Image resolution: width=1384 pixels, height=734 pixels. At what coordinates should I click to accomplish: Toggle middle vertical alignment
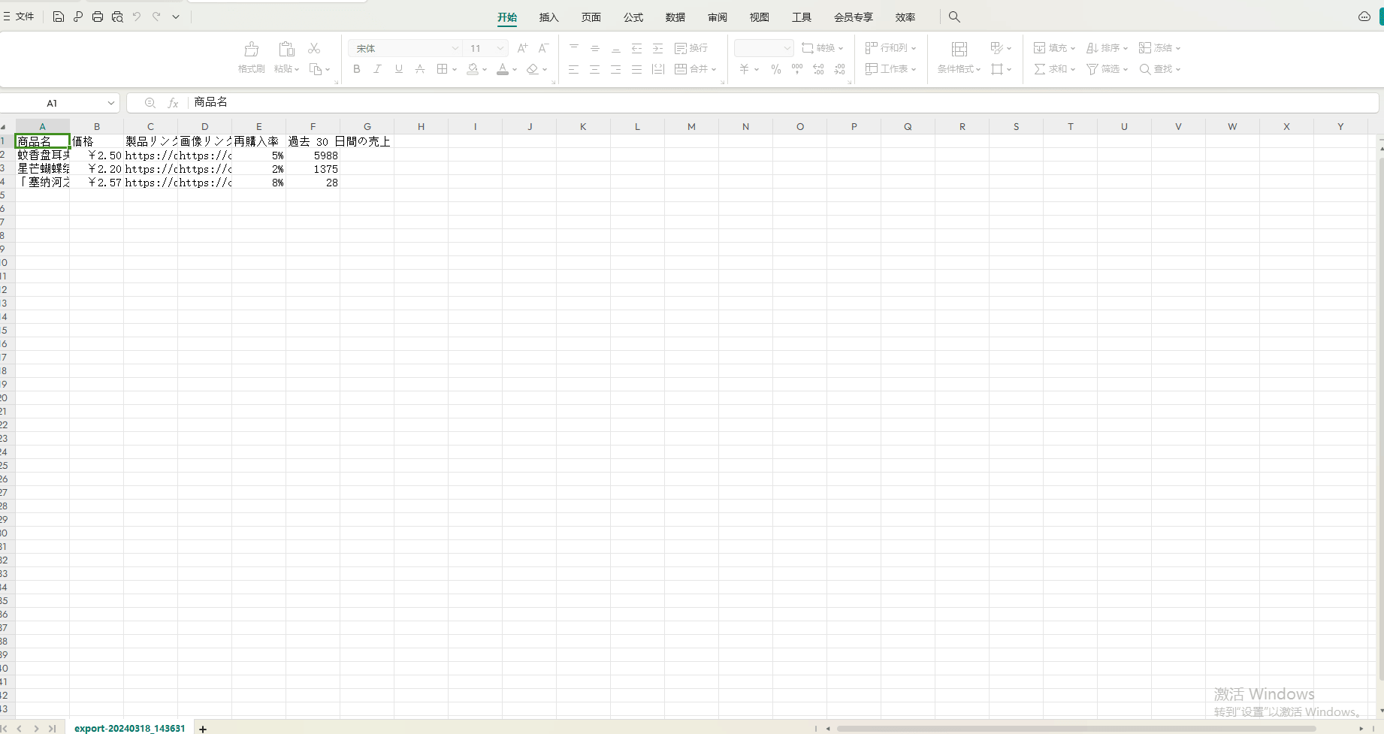click(x=595, y=48)
